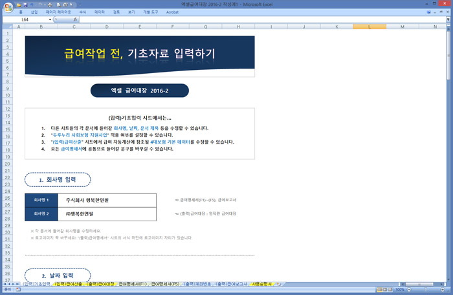The width and height of the screenshot is (453, 295).
Task: Click the horizontal scrollbar thumb
Action: coord(419,284)
